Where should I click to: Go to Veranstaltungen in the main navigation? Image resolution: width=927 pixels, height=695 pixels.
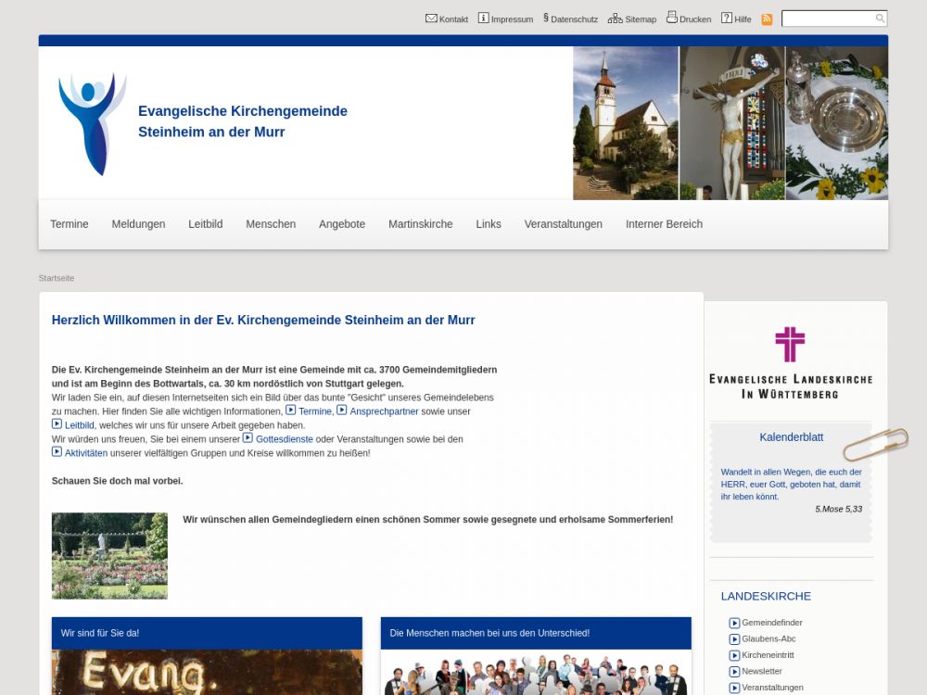point(563,224)
